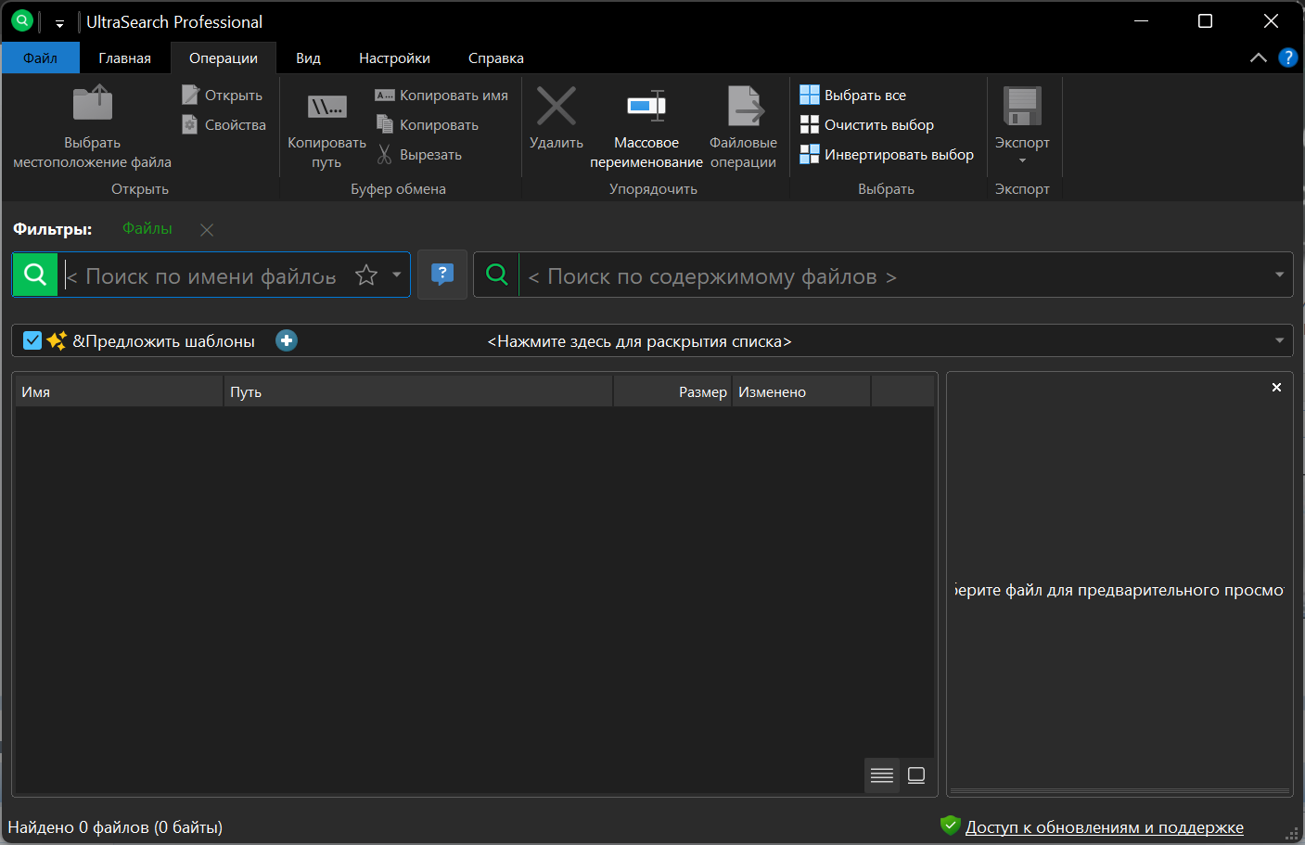This screenshot has width=1305, height=845.
Task: Toggle the Предложить шаблоны checkbox
Action: [32, 340]
